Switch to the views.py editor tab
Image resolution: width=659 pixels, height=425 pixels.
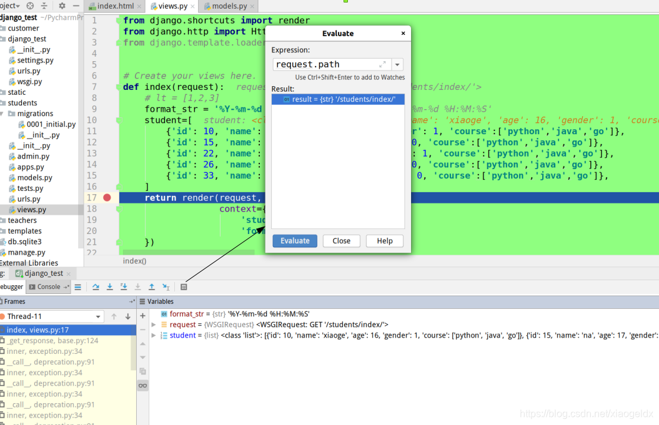173,6
